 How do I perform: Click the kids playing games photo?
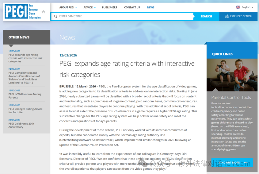click(x=232, y=75)
